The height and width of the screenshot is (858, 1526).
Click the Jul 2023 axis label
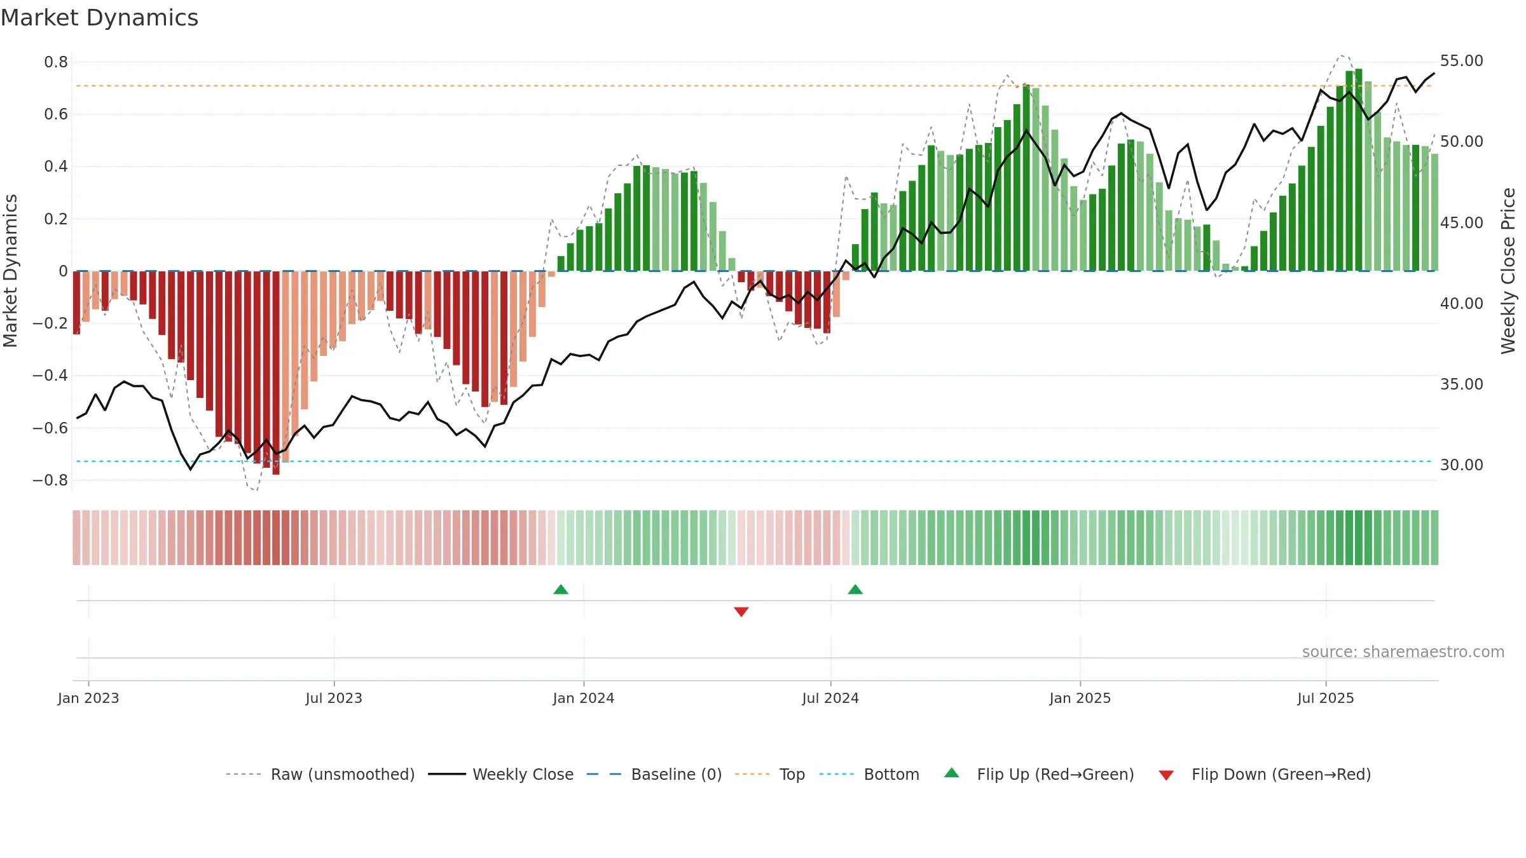334,698
